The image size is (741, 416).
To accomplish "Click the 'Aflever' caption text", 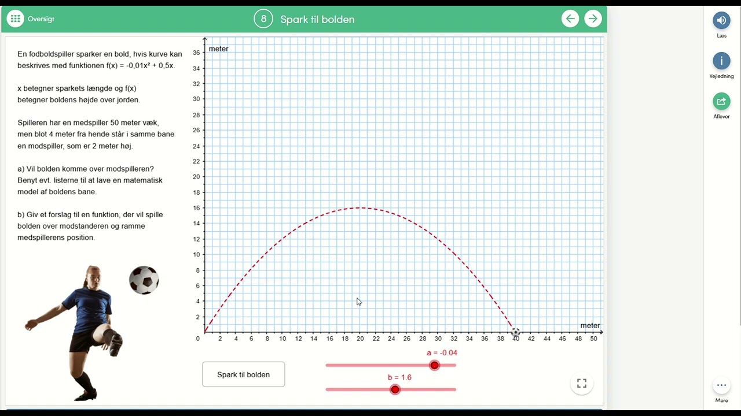I will [x=721, y=117].
